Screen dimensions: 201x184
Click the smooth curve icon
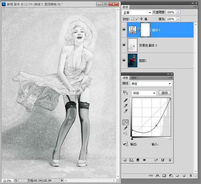coord(125,133)
